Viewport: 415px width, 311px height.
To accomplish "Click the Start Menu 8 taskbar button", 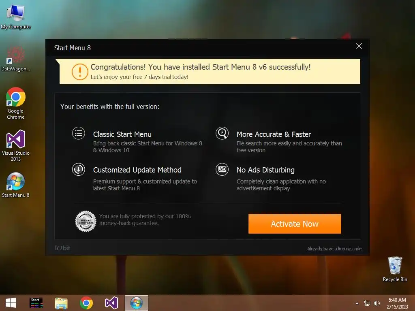I will pos(137,303).
